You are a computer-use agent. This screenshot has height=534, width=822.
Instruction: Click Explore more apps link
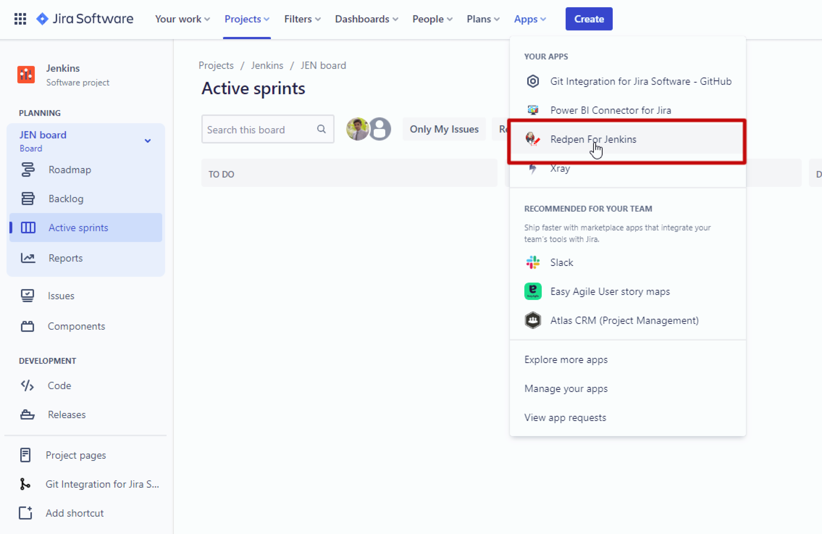coord(566,360)
